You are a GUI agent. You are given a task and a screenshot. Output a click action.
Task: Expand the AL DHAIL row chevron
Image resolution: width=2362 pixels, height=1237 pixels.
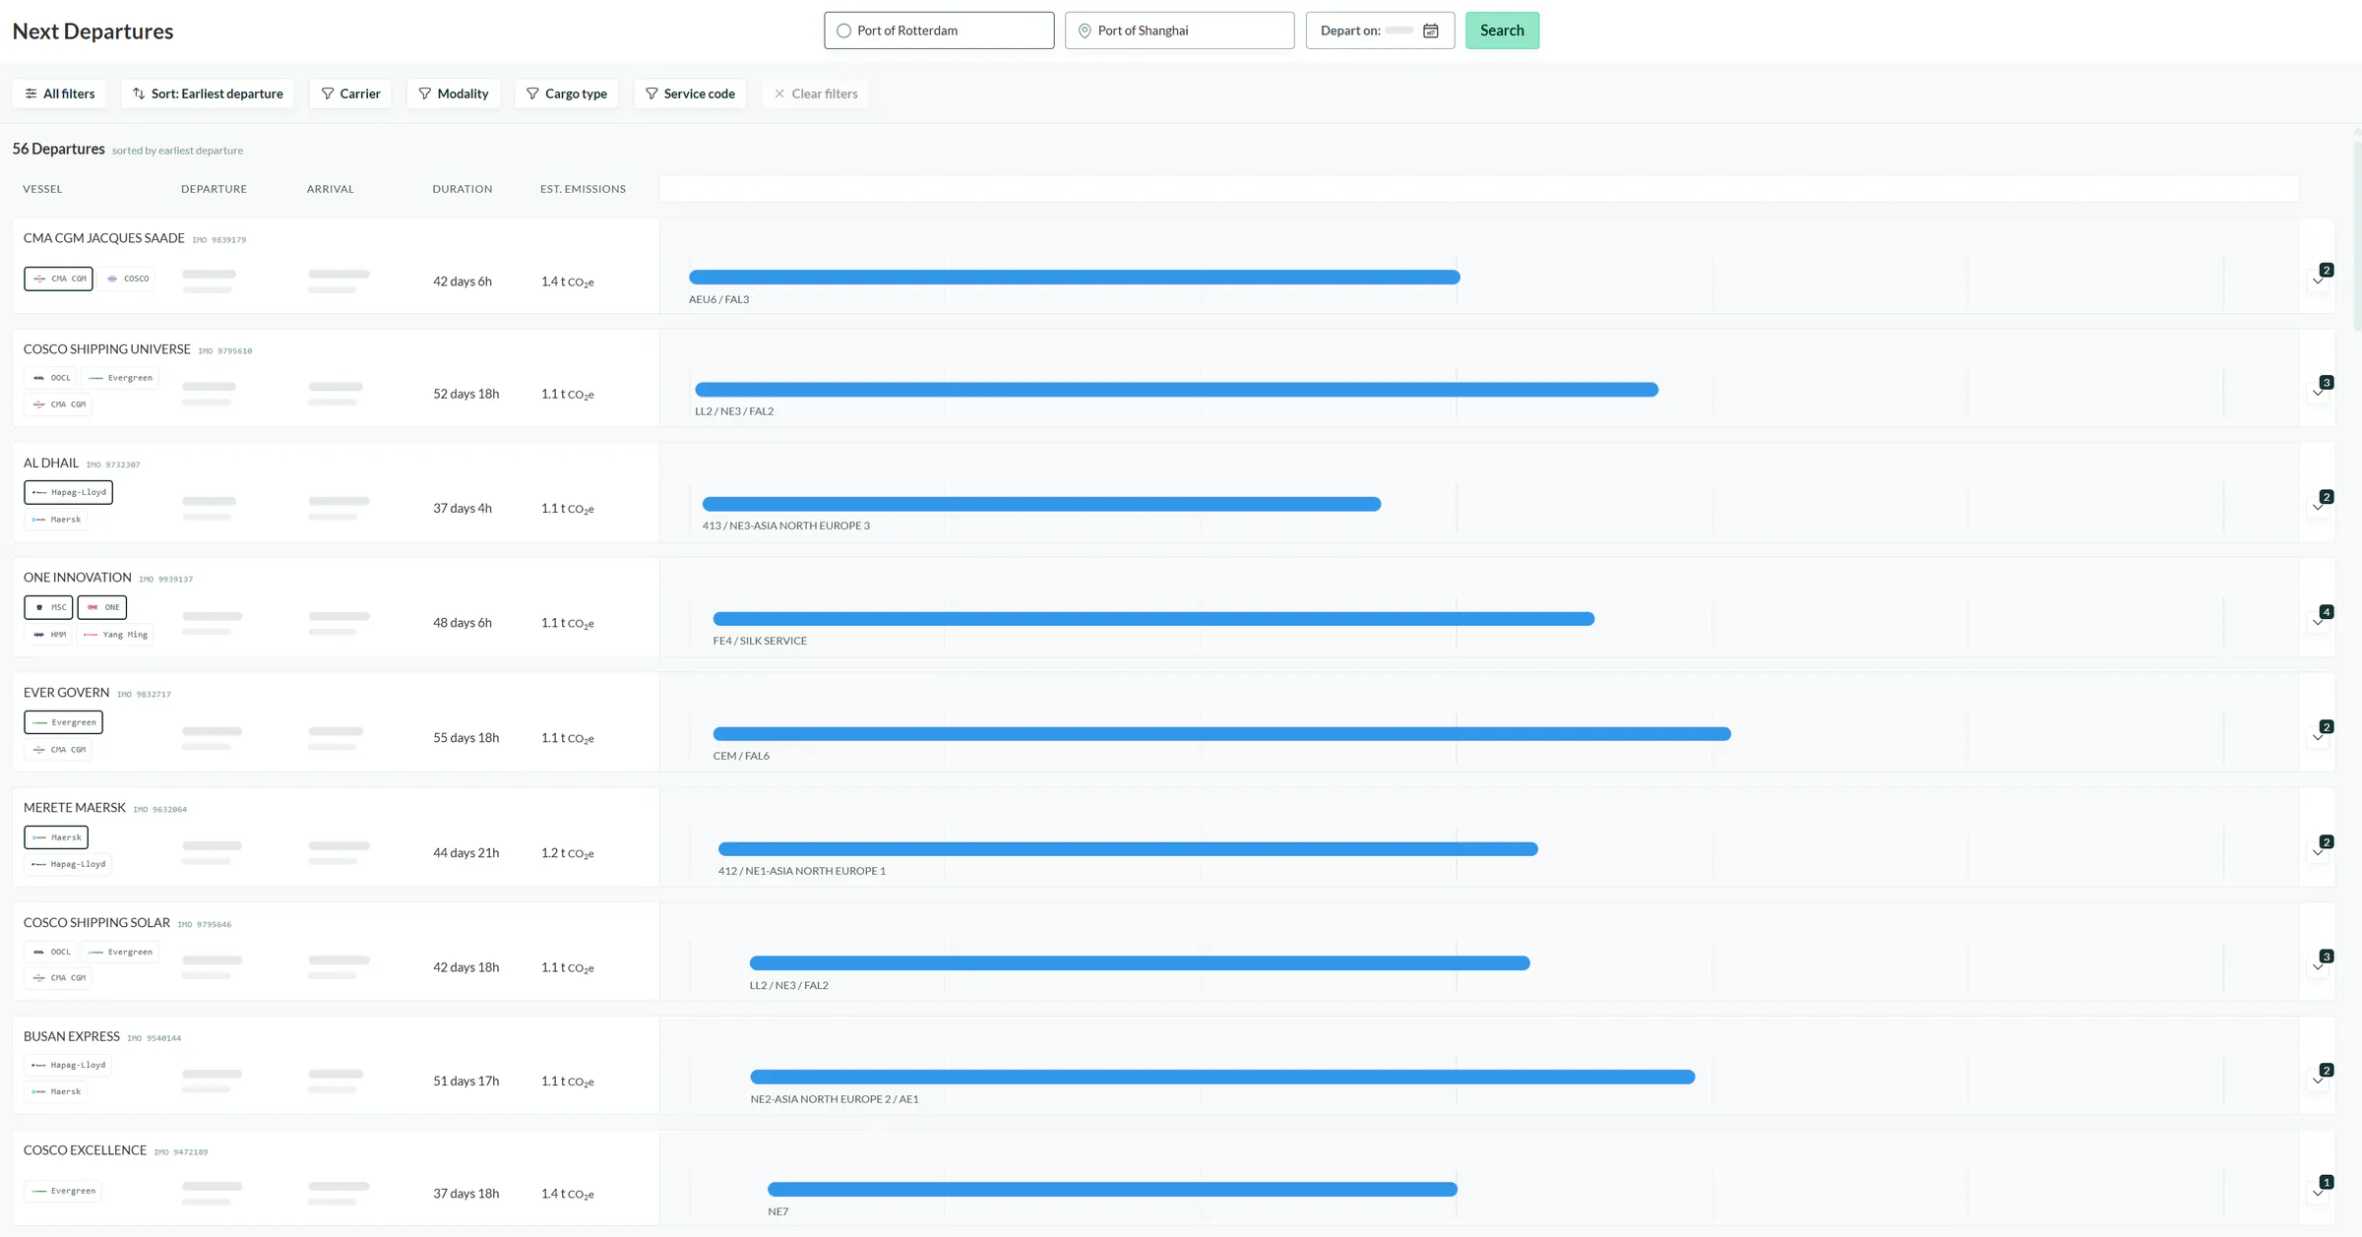2318,508
